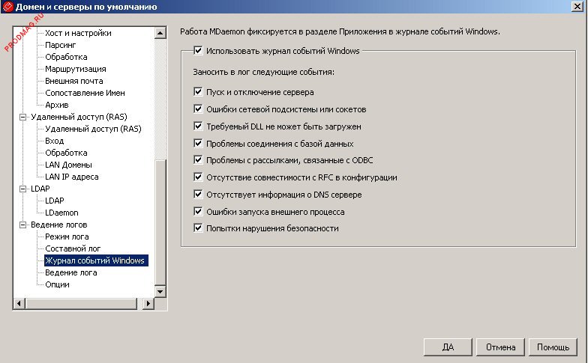Toggle 'Использовать журнал событий Windows' checkbox

point(198,51)
